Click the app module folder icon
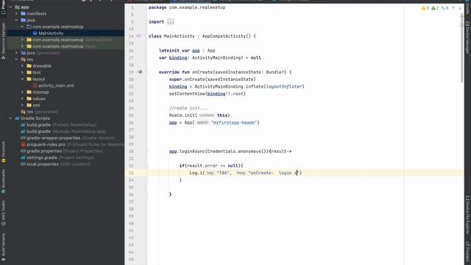The image size is (471, 265). [17, 7]
